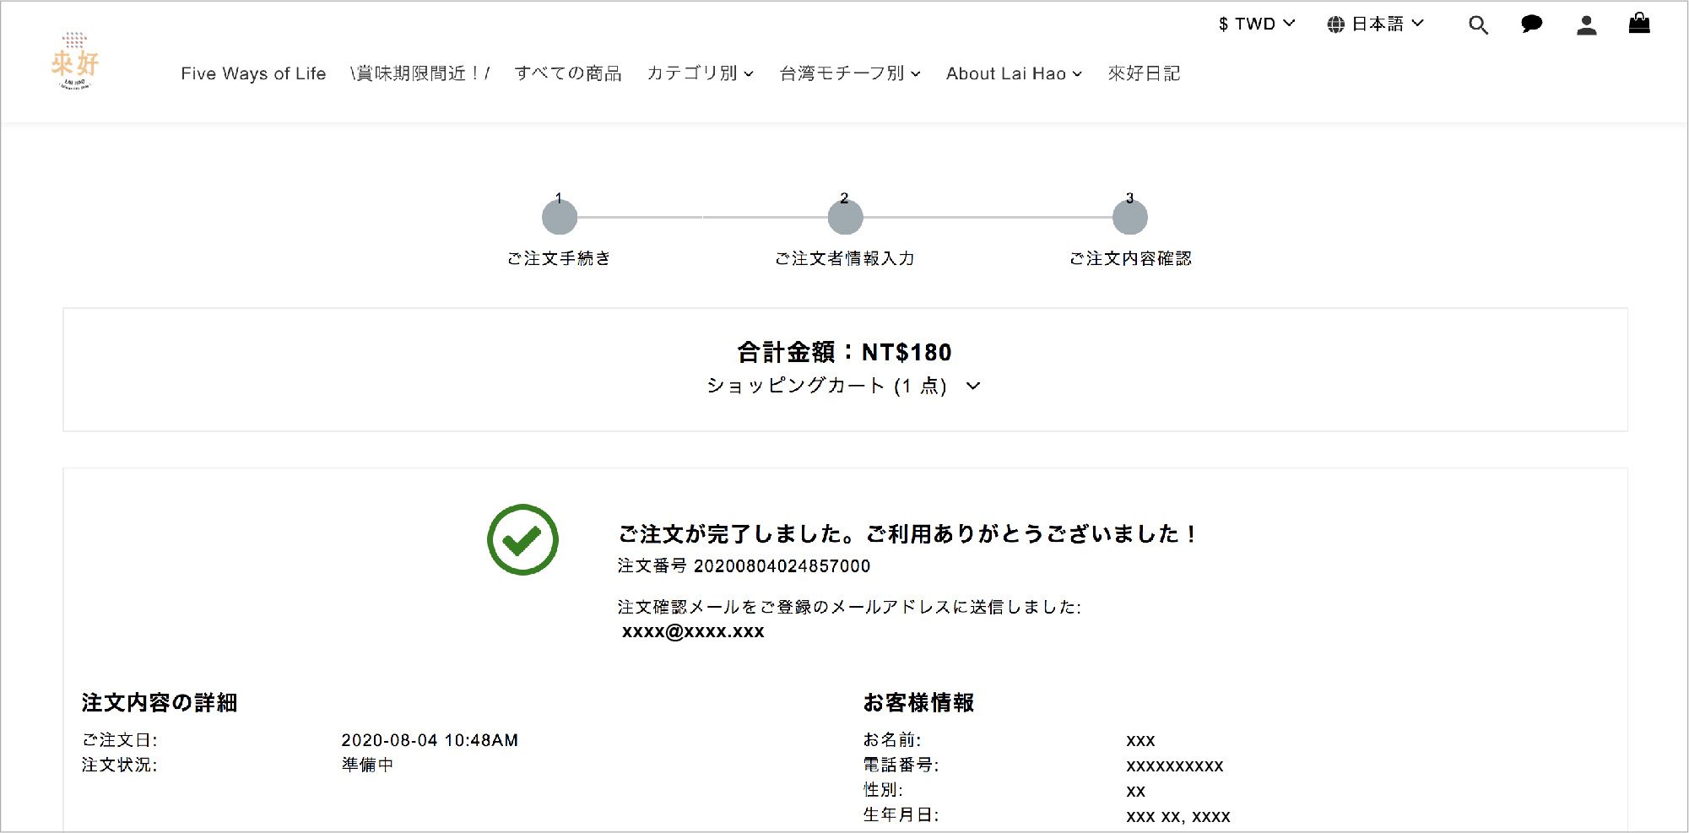Open the shopping bag cart icon

click(1639, 24)
